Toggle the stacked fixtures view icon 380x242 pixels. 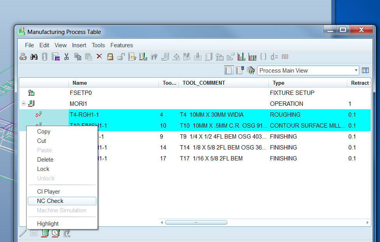(251, 70)
